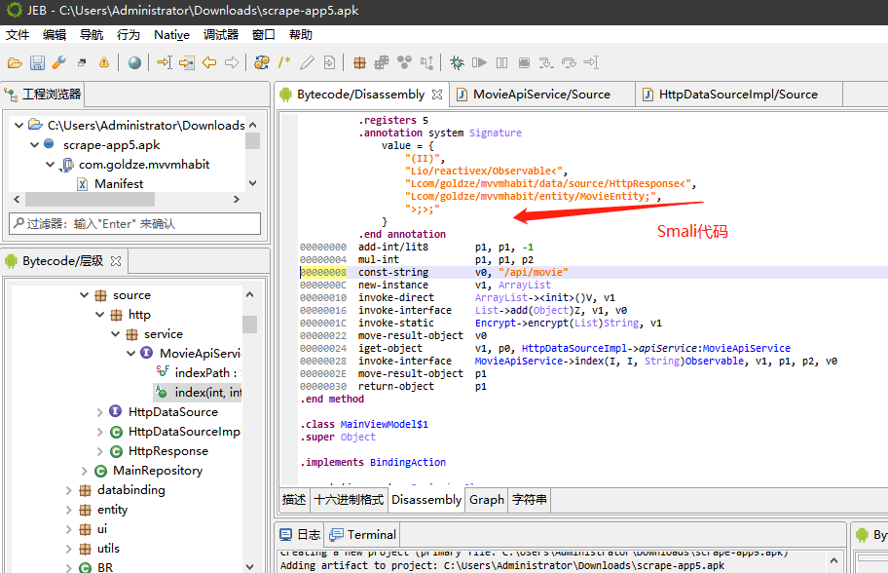Click the debugger run-to-line icon at toolbar end
Screen dimensions: 888x573
click(591, 62)
